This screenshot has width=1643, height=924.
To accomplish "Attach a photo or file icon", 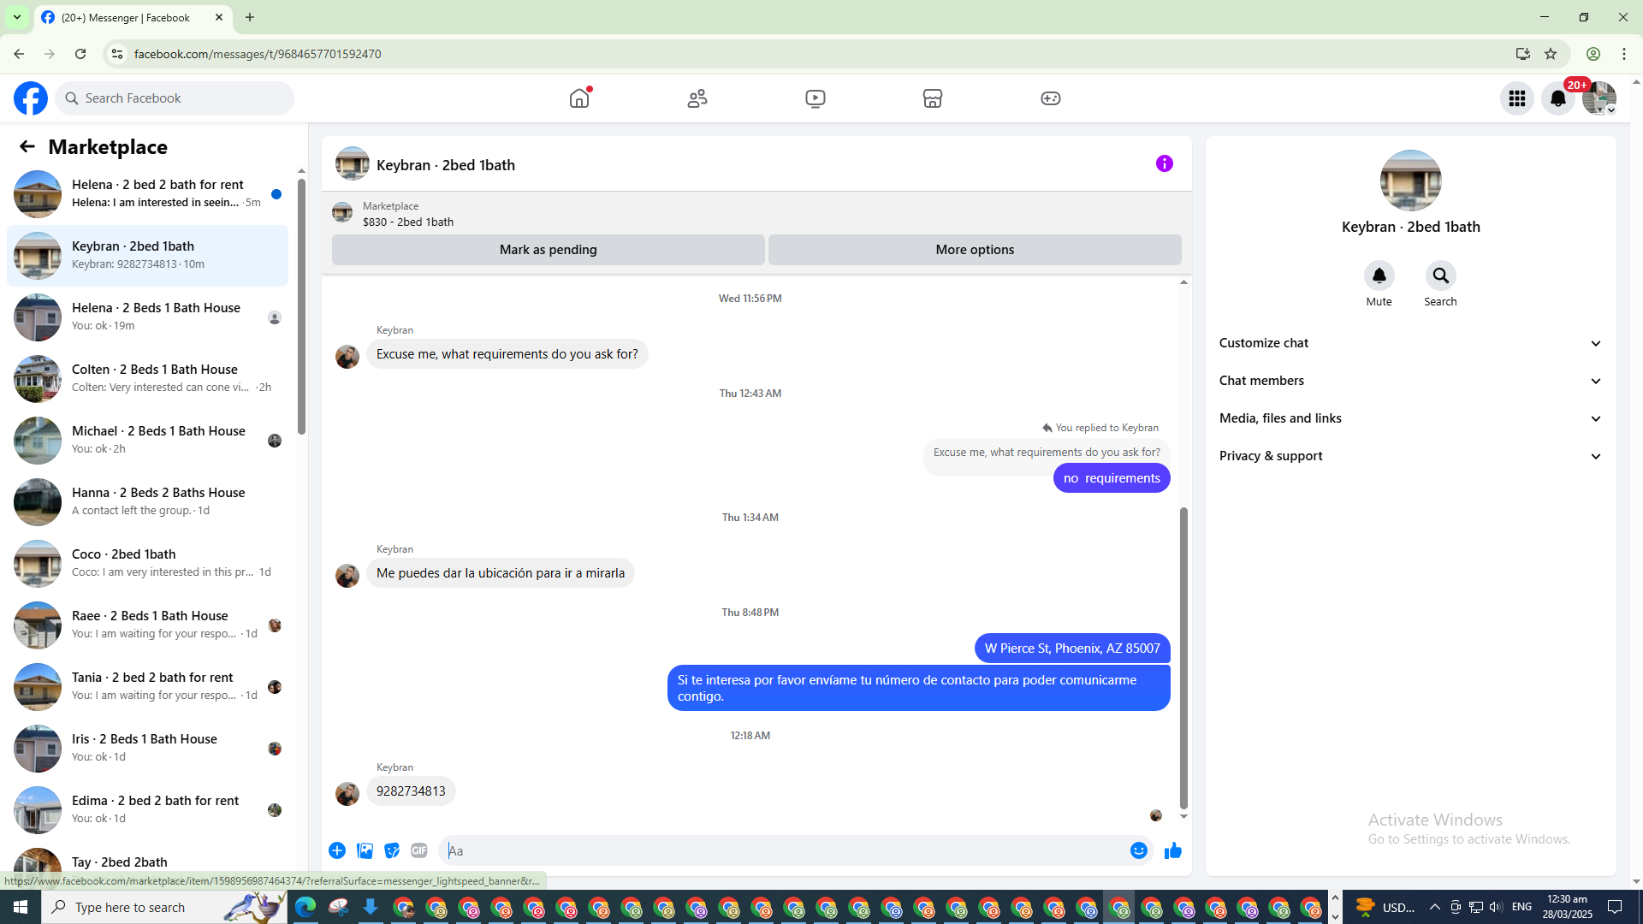I will pyautogui.click(x=365, y=850).
